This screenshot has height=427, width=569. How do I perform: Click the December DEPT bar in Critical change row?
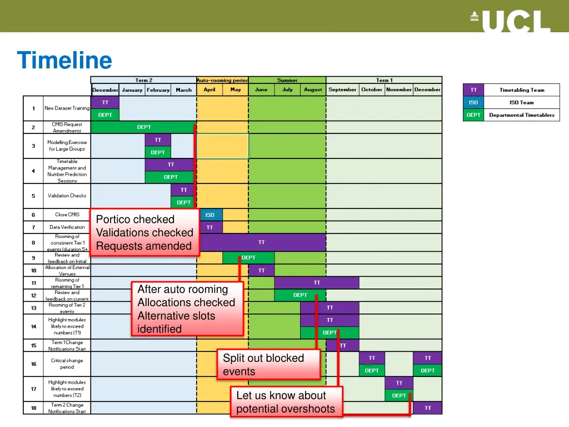(427, 370)
